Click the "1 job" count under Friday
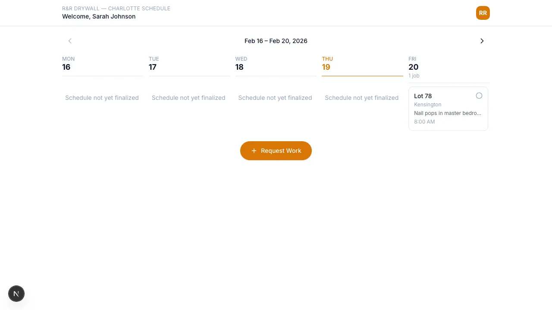The height and width of the screenshot is (310, 552). point(414,76)
